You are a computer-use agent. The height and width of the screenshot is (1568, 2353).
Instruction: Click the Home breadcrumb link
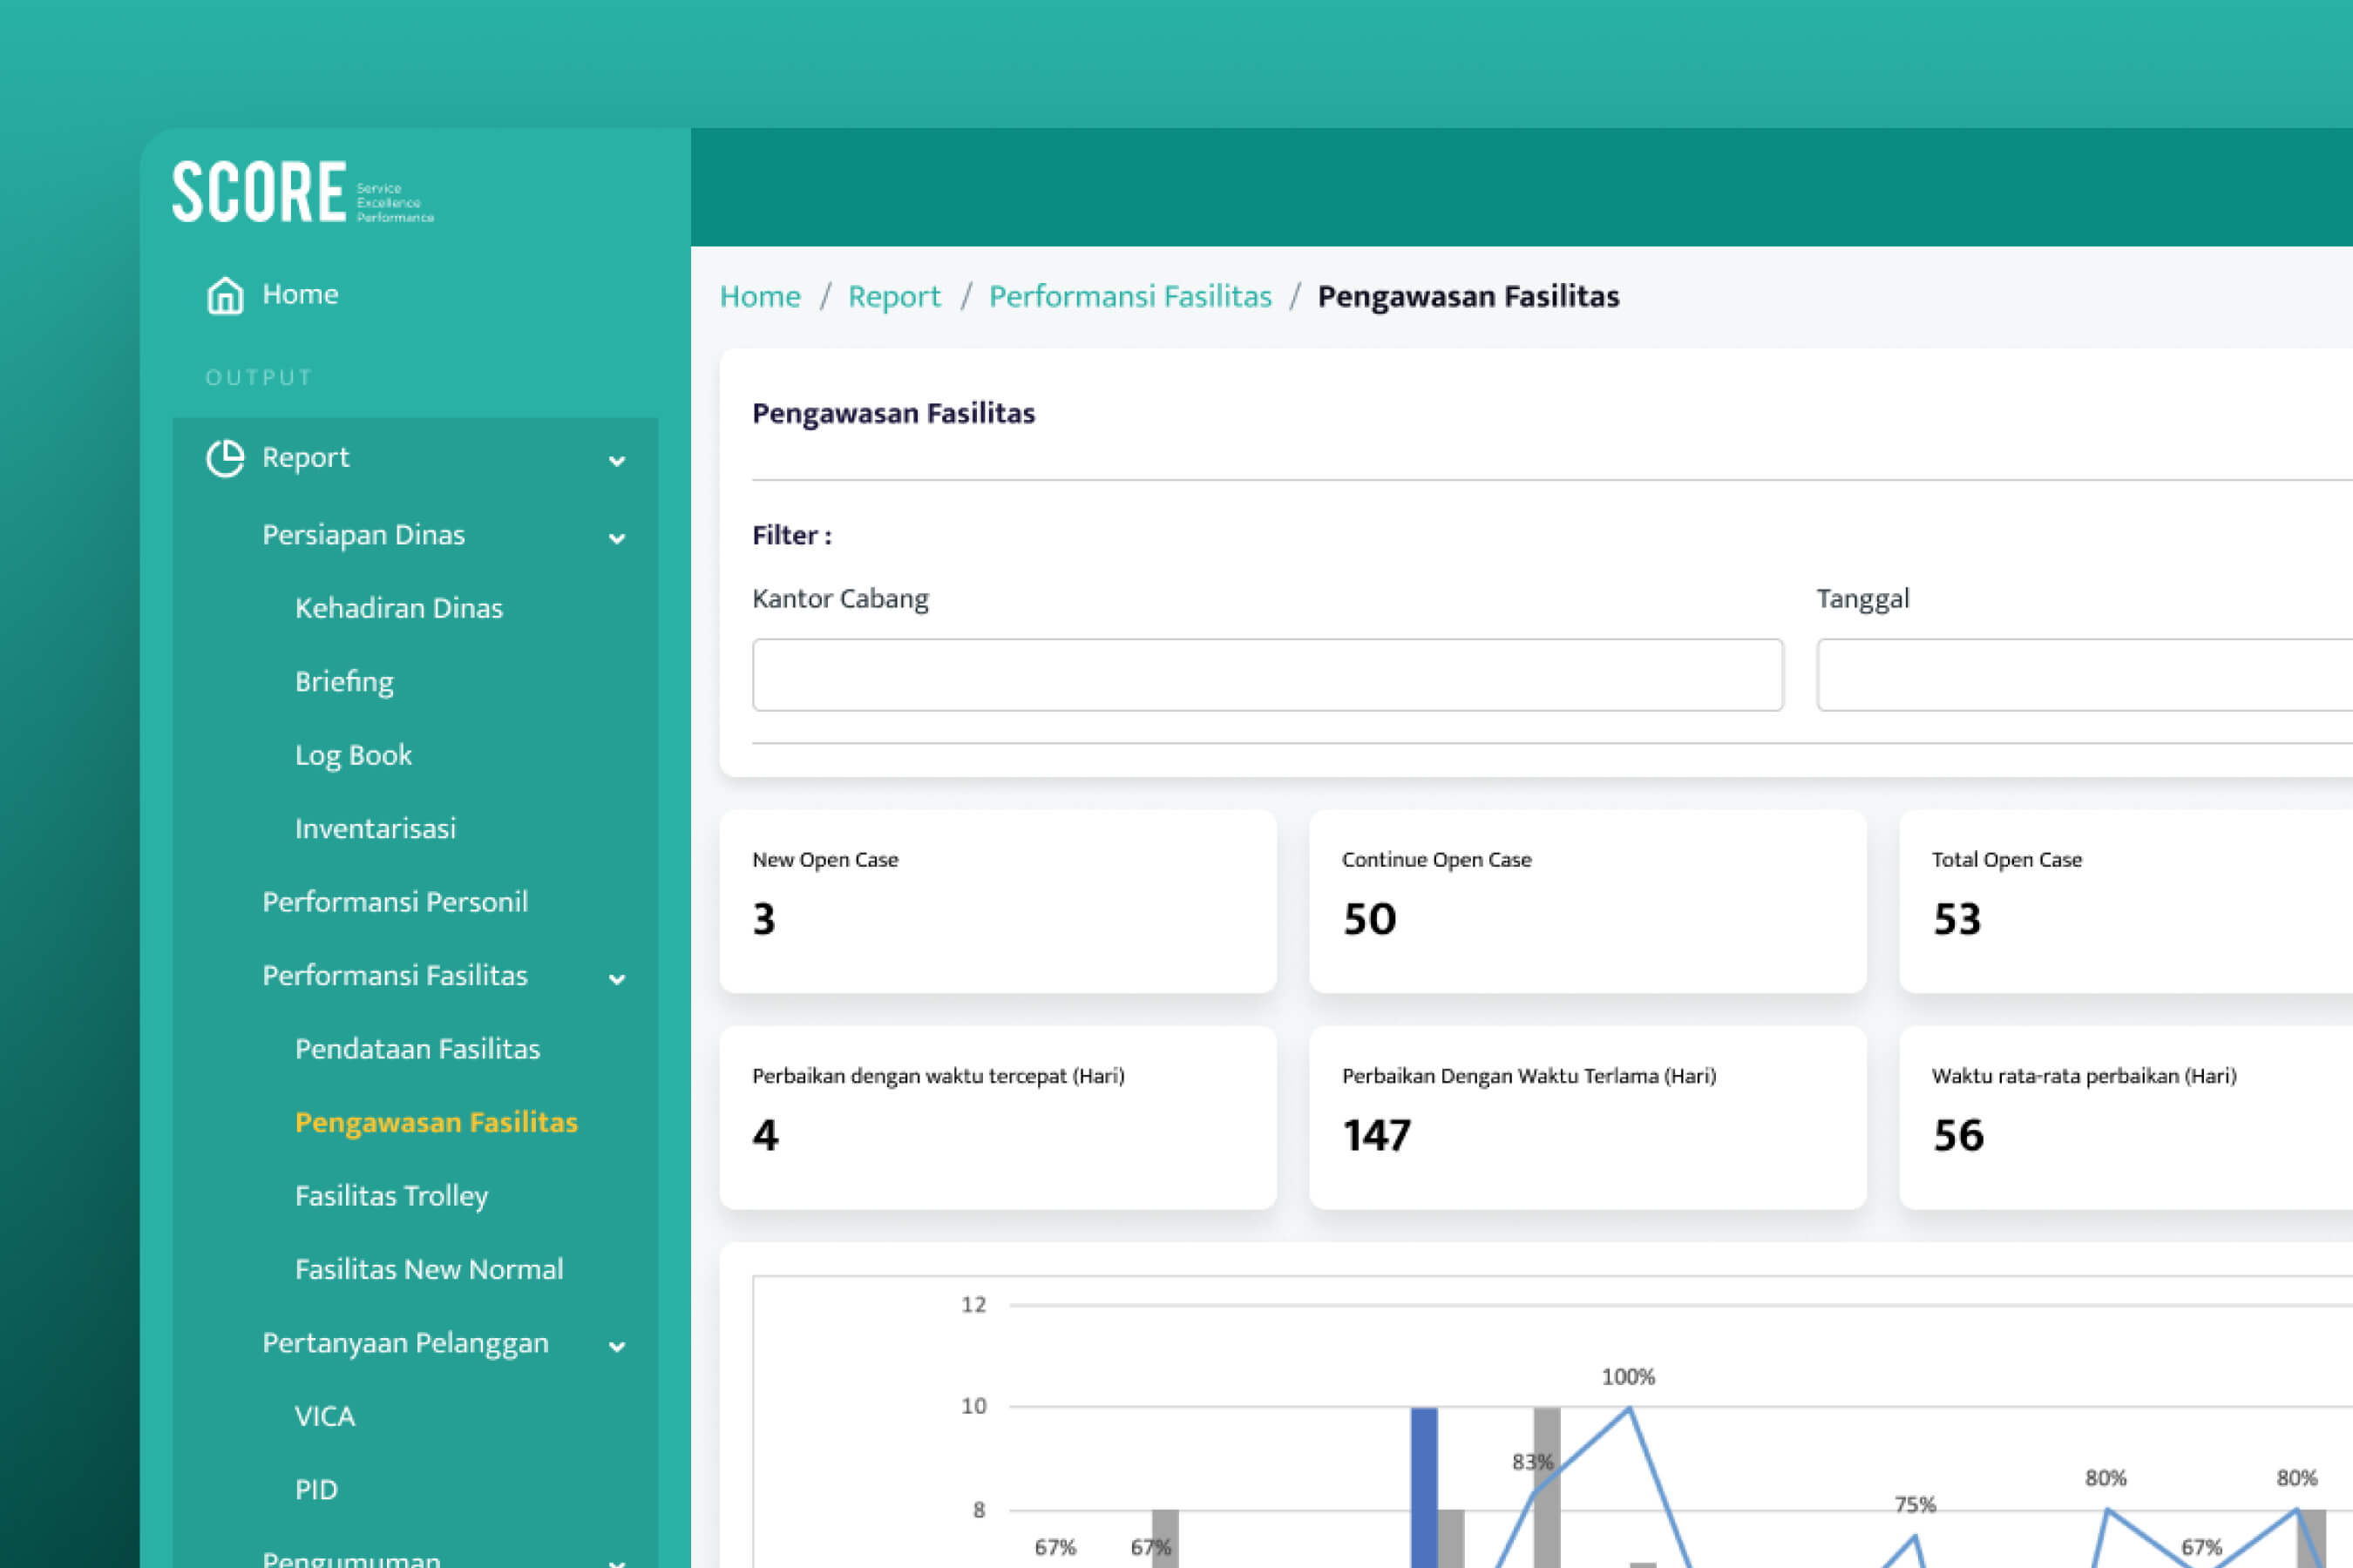point(759,296)
